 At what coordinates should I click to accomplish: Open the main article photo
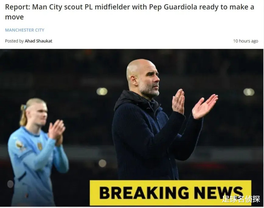[x=132, y=128]
